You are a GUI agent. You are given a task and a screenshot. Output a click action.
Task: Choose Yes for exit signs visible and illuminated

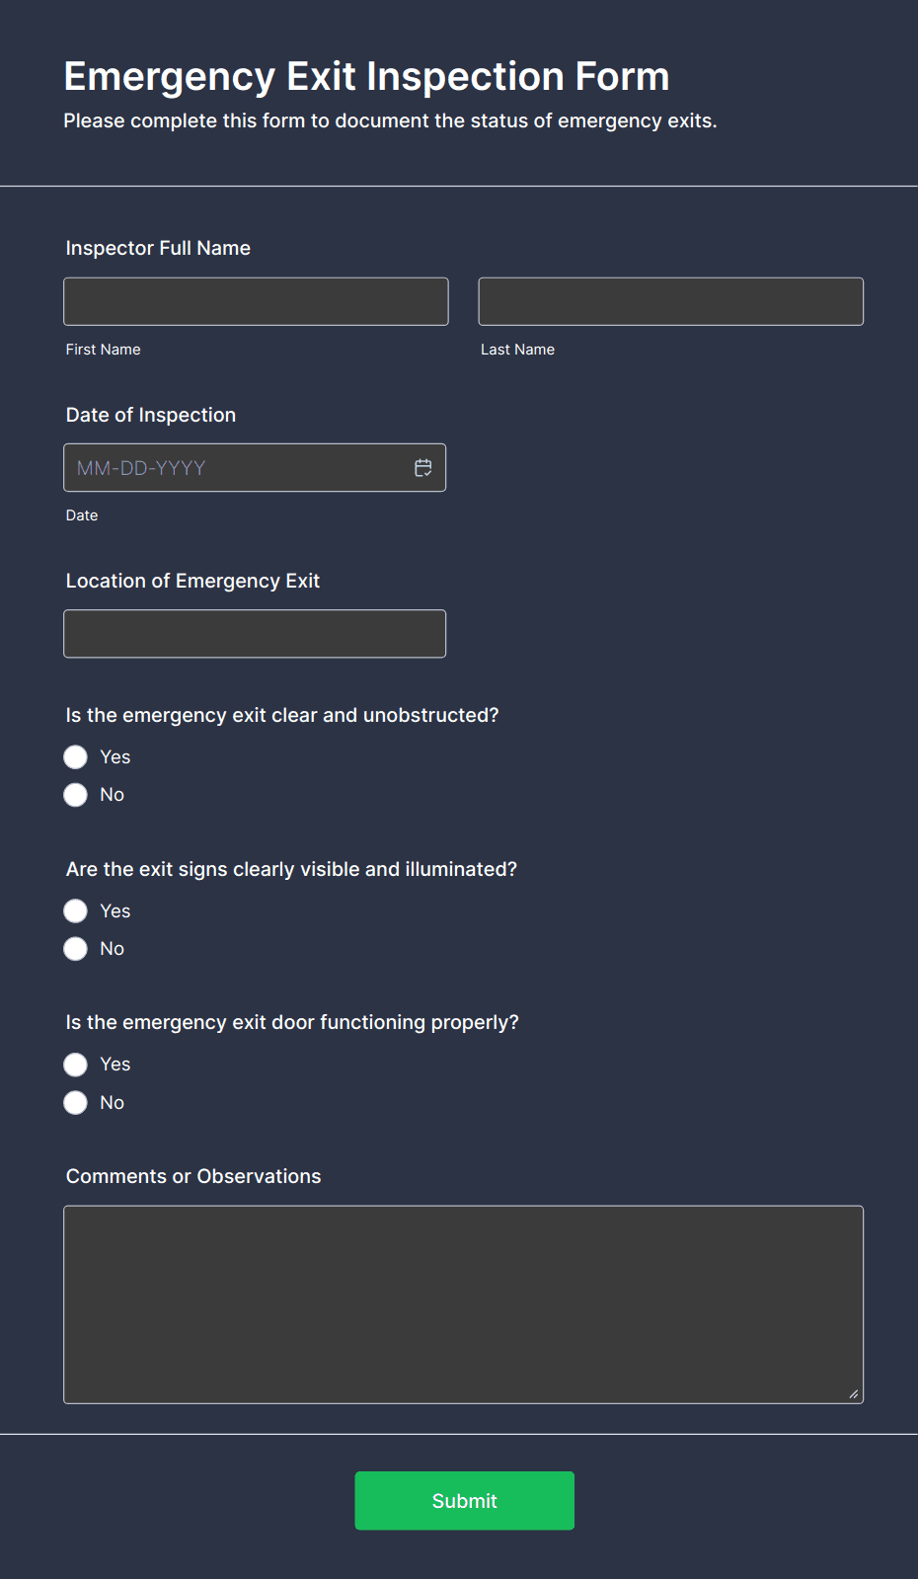[x=76, y=910]
